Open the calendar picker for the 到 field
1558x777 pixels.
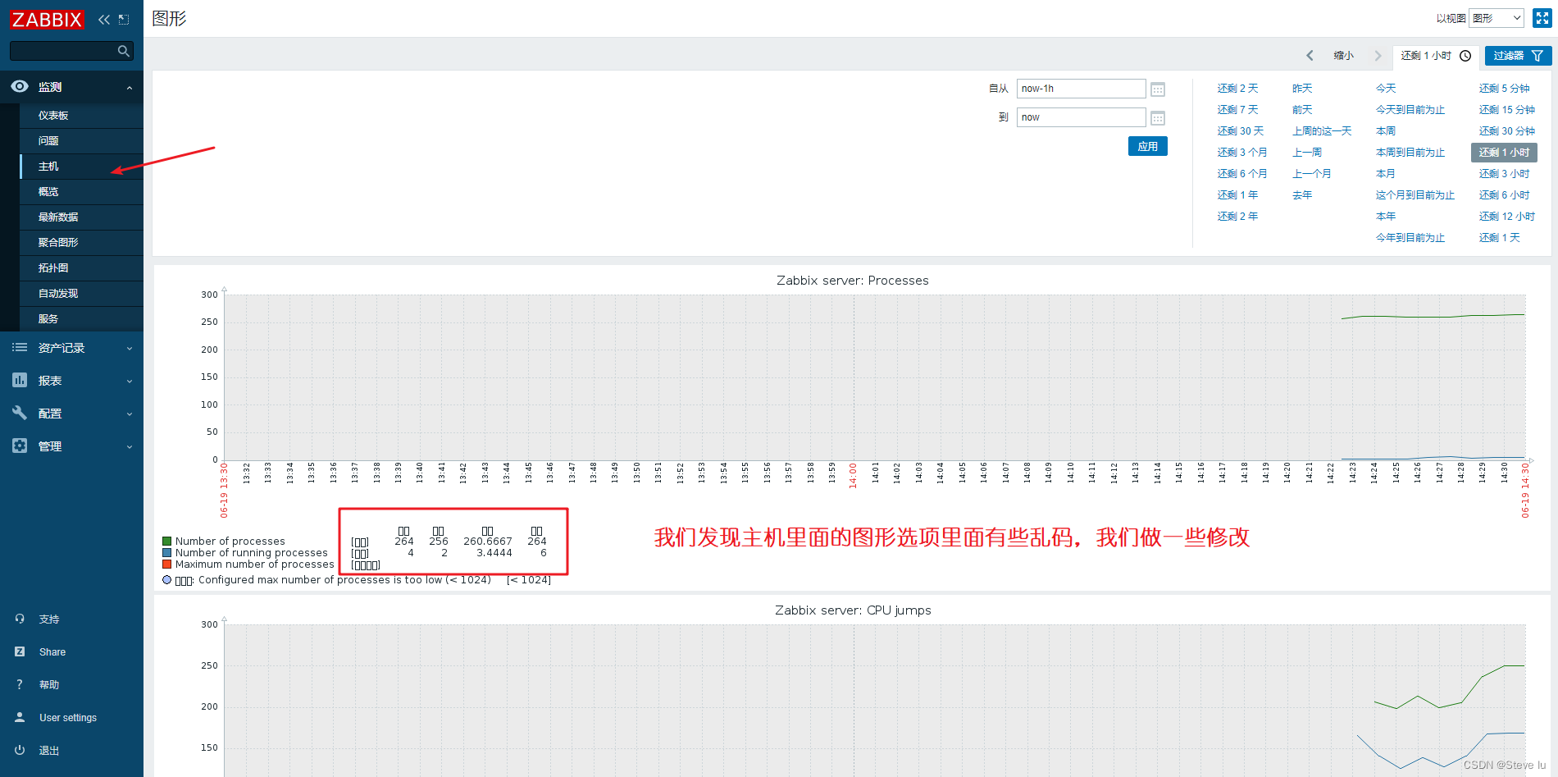(1158, 118)
